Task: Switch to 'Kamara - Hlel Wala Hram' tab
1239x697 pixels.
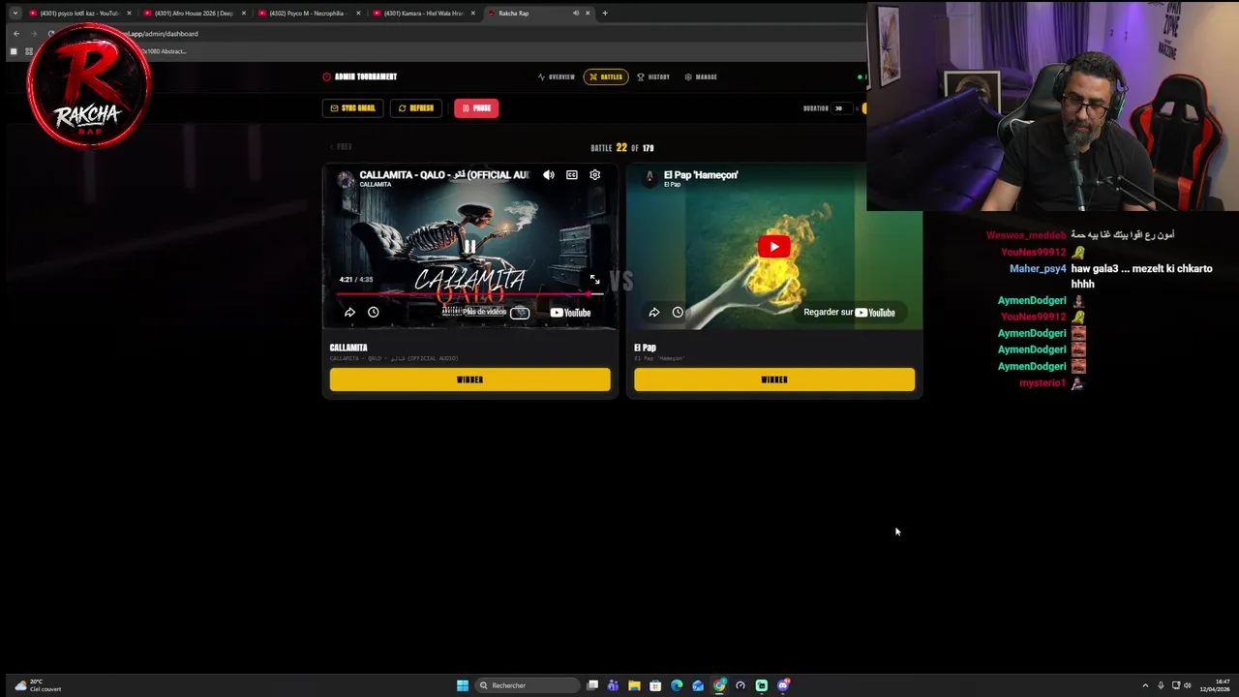Action: [423, 14]
